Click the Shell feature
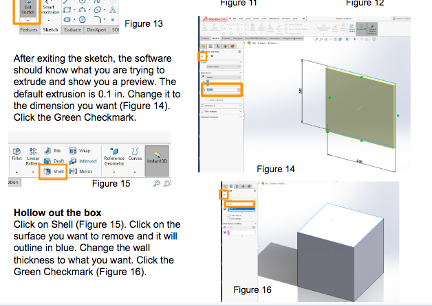Image resolution: width=432 pixels, height=306 pixels. pos(54,172)
